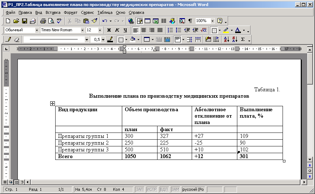The height and width of the screenshot is (194, 315).
Task: Align text left
Action: tap(136, 30)
